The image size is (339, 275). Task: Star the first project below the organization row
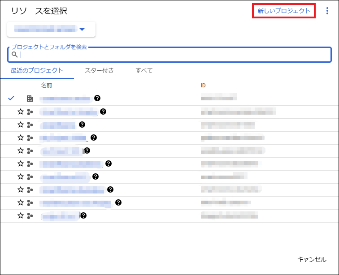click(20, 112)
